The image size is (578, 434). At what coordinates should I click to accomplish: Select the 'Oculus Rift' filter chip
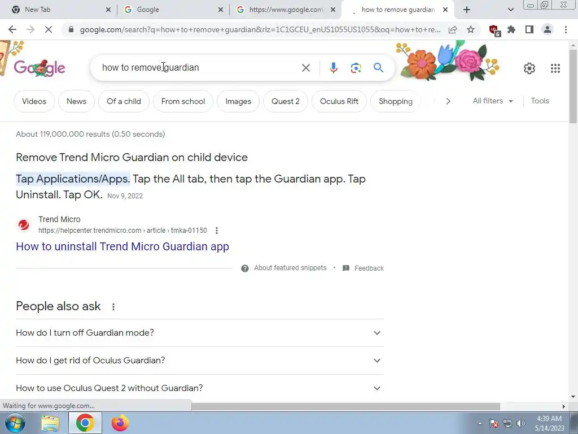(339, 101)
